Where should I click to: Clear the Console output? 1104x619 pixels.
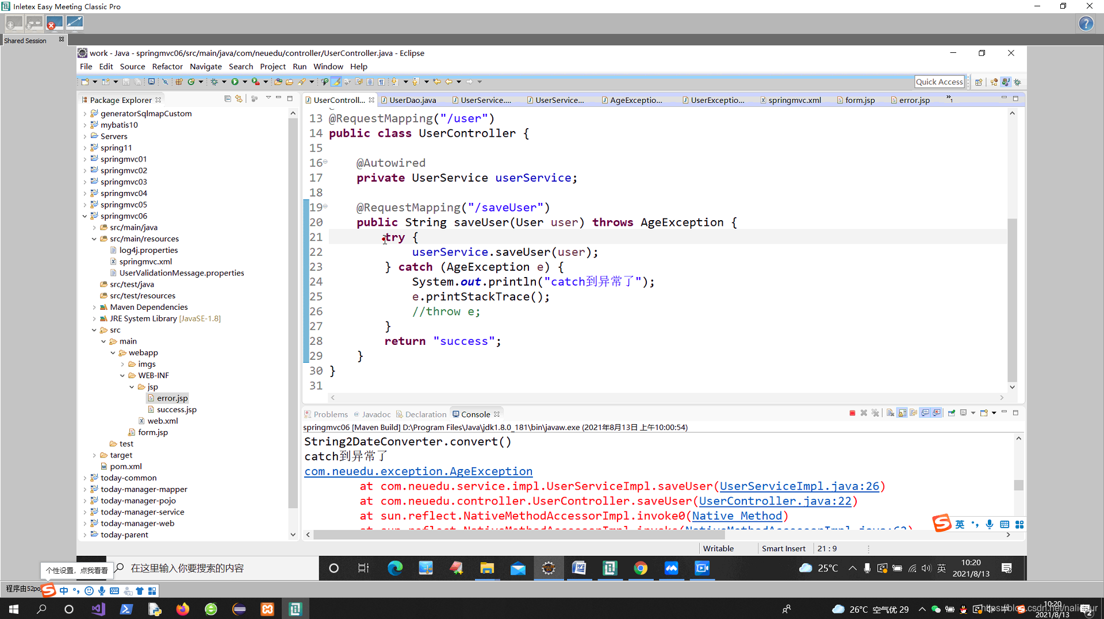890,413
